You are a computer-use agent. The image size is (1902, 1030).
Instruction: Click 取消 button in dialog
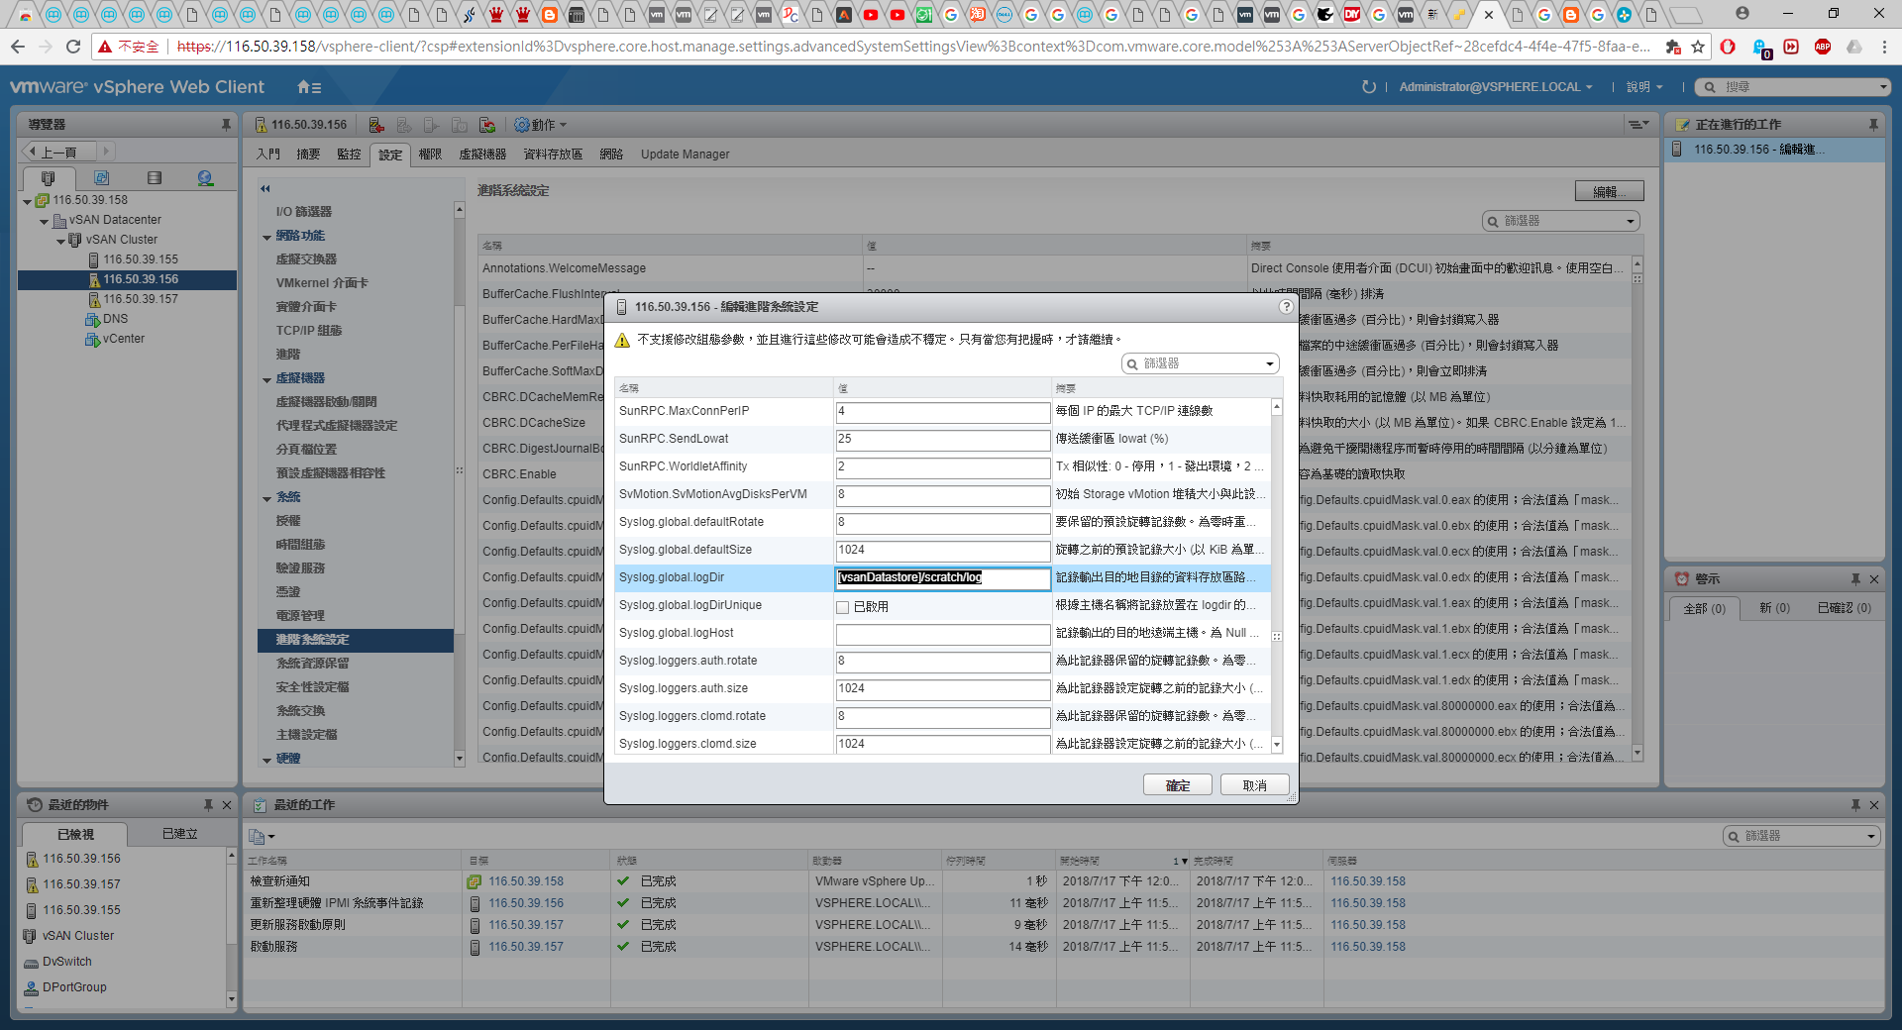pyautogui.click(x=1254, y=785)
